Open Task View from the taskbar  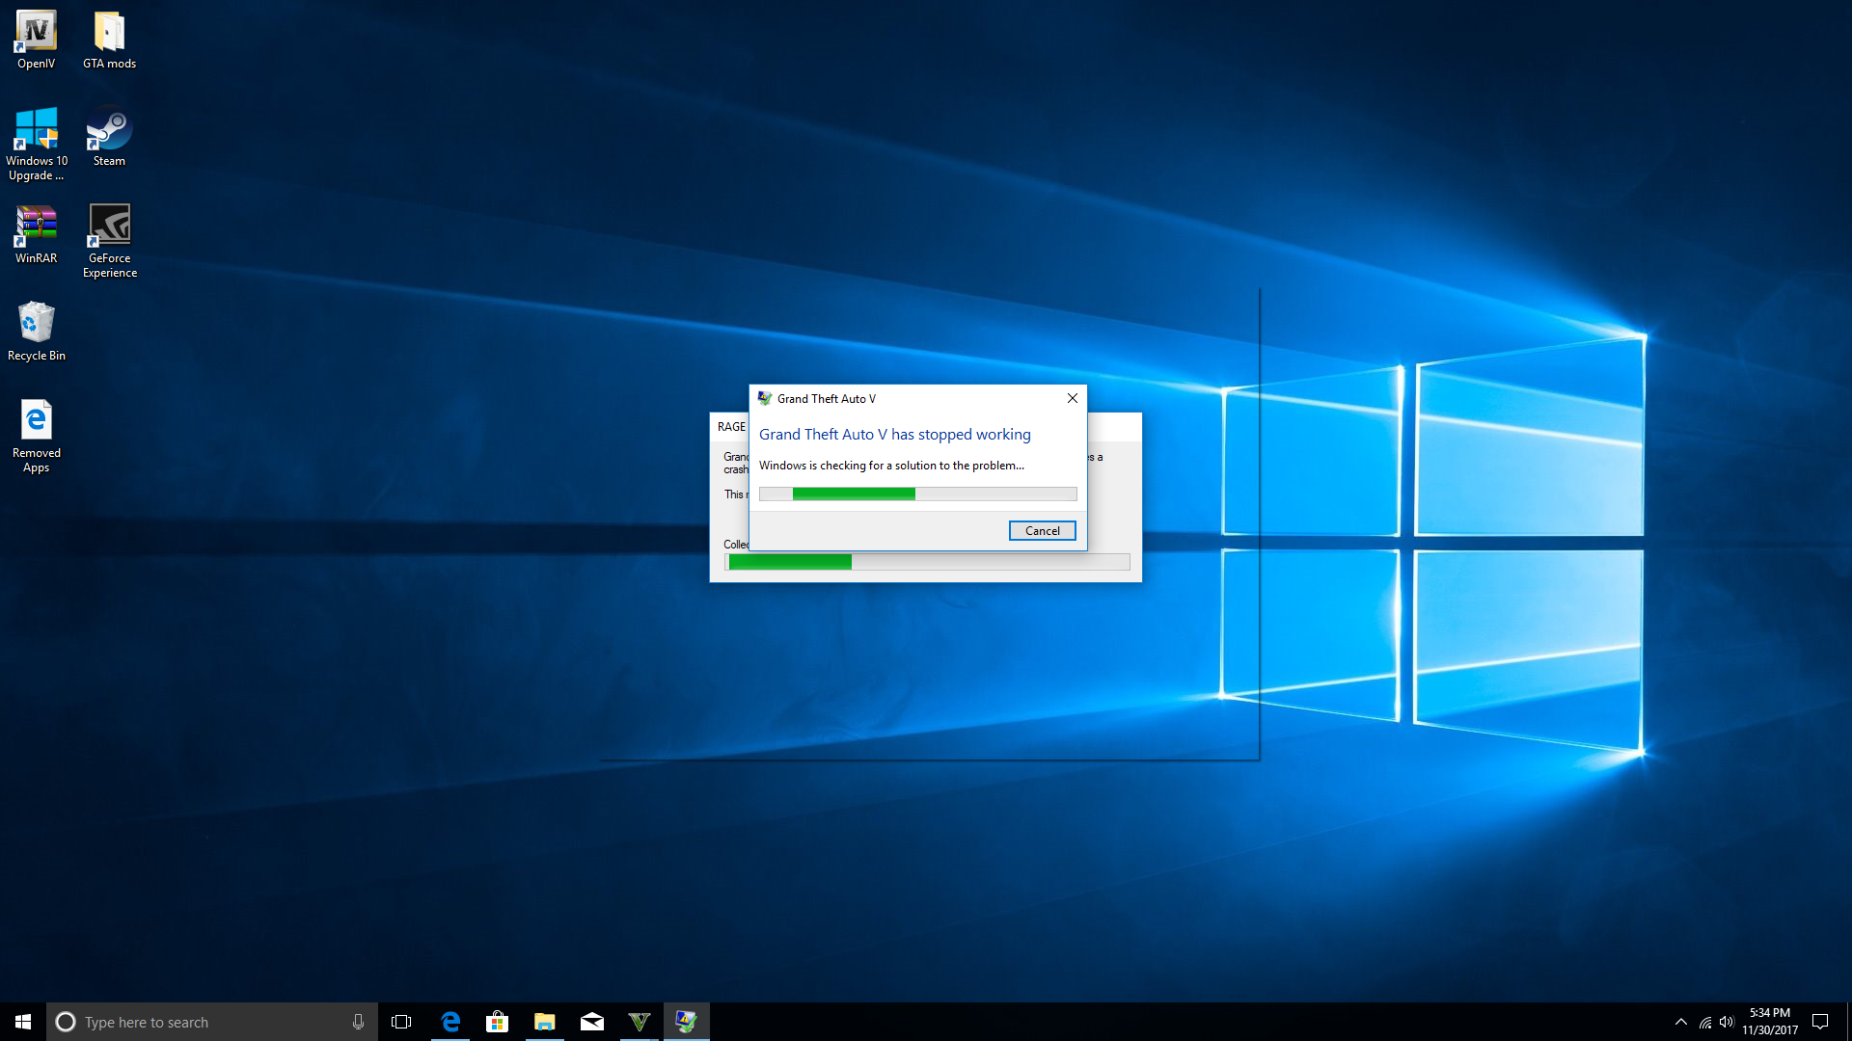[401, 1022]
